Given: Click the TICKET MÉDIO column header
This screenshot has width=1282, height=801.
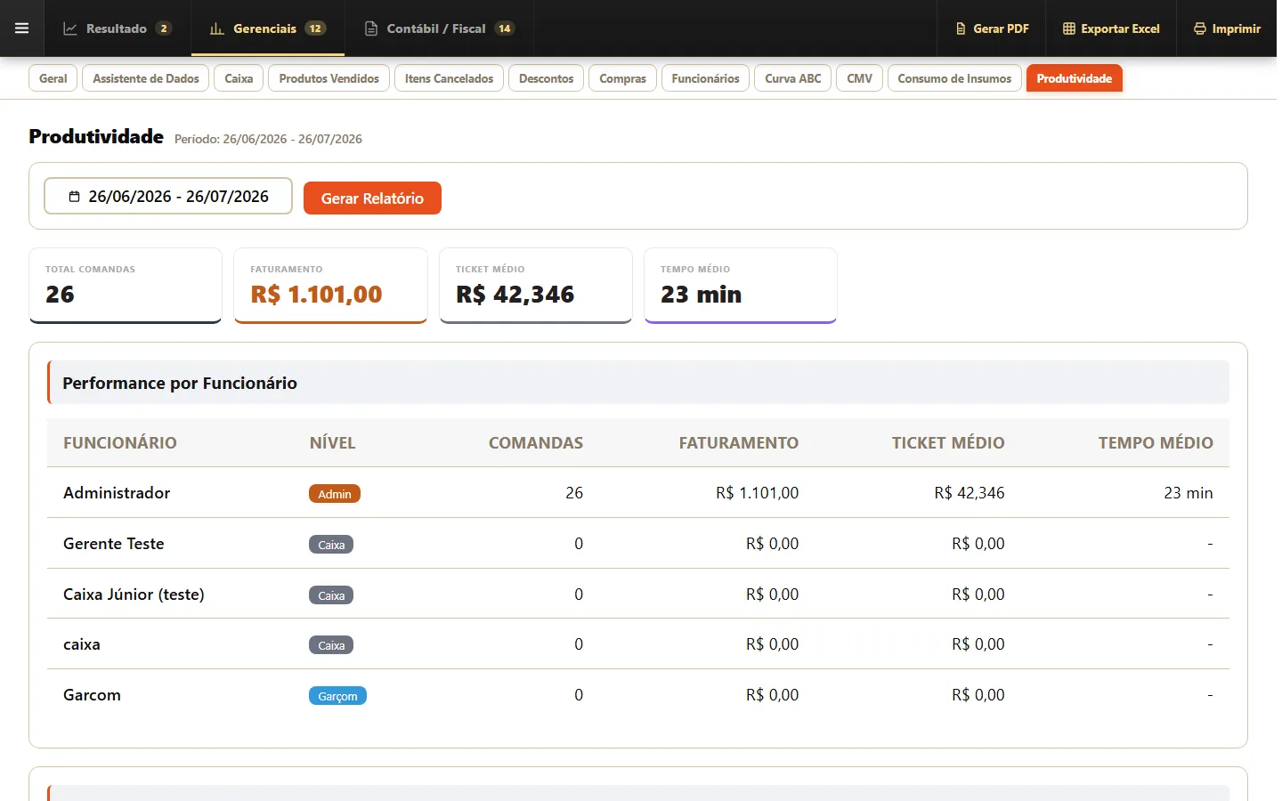Looking at the screenshot, I should [x=948, y=443].
